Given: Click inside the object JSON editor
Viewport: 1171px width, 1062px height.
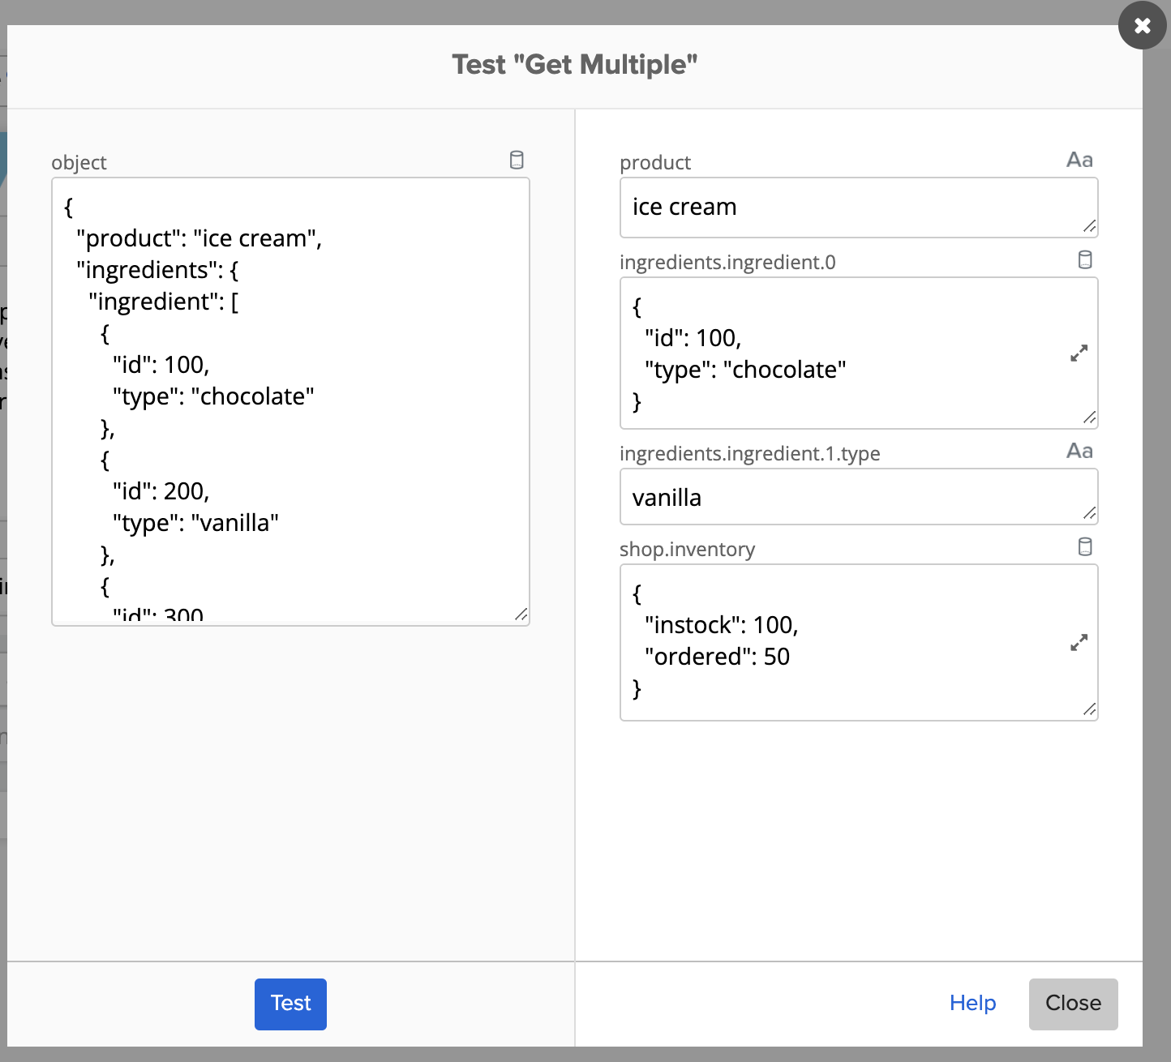Looking at the screenshot, I should (x=290, y=401).
